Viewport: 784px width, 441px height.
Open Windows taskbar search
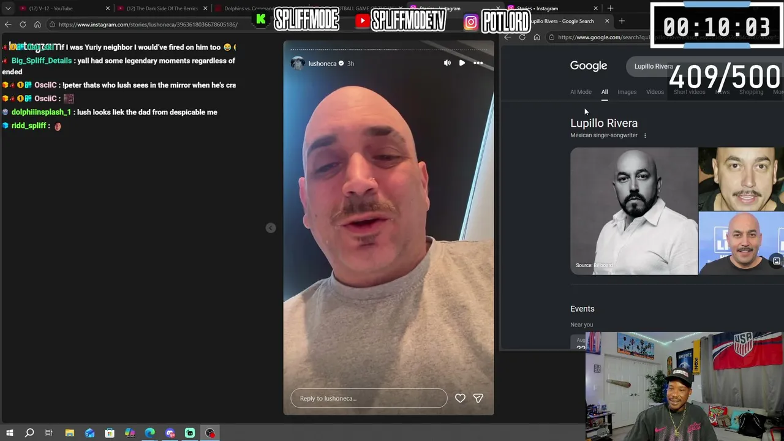tap(29, 433)
